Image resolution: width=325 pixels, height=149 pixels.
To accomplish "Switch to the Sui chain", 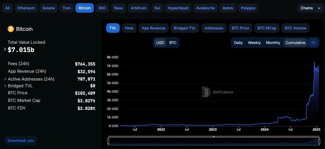I will 157,8.
